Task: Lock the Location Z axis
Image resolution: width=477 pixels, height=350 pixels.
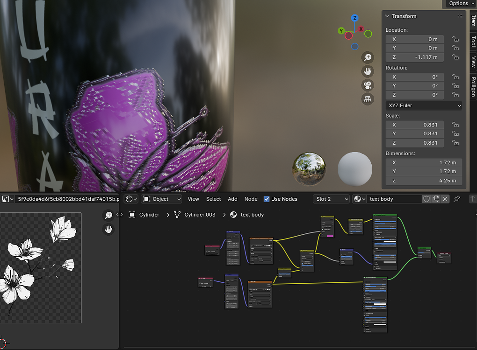Action: coord(455,57)
